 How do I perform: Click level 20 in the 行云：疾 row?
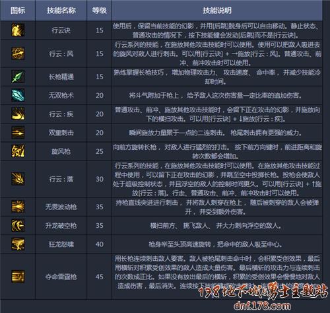click(100, 114)
